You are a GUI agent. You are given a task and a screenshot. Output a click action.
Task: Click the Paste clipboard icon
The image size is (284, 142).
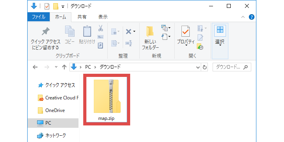coord(87,31)
